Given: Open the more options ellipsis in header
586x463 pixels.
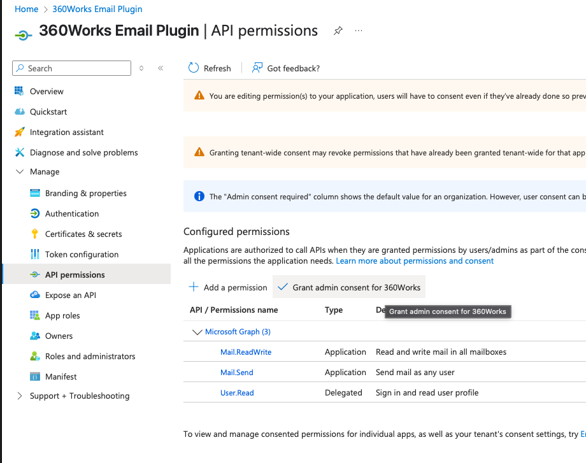Looking at the screenshot, I should pyautogui.click(x=359, y=31).
